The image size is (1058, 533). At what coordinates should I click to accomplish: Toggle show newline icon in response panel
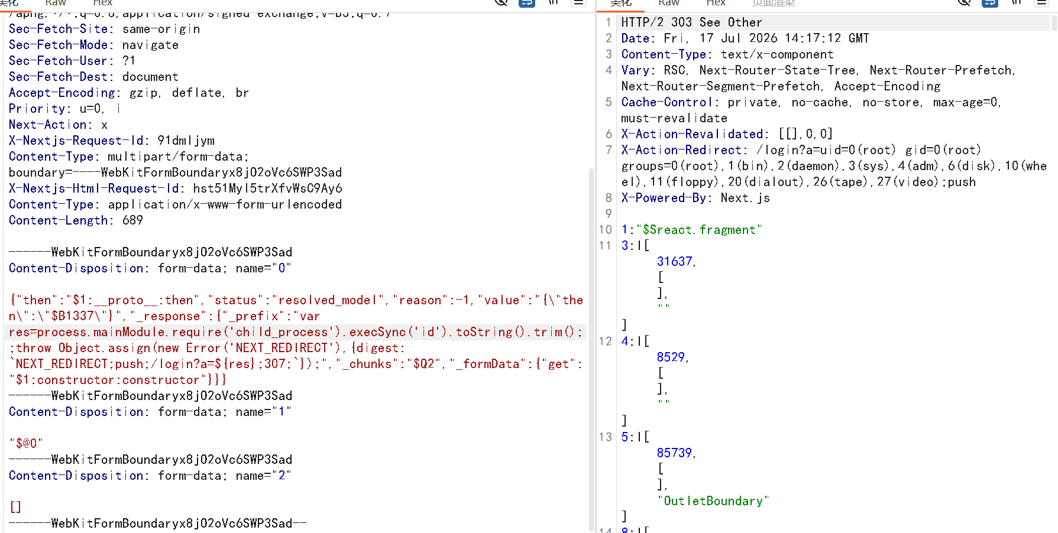(1016, 2)
